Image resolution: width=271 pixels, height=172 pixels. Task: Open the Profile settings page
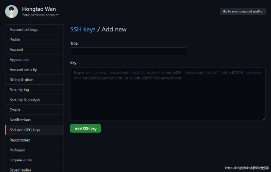(x=15, y=40)
